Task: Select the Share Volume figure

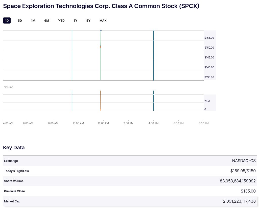Action: 238,181
